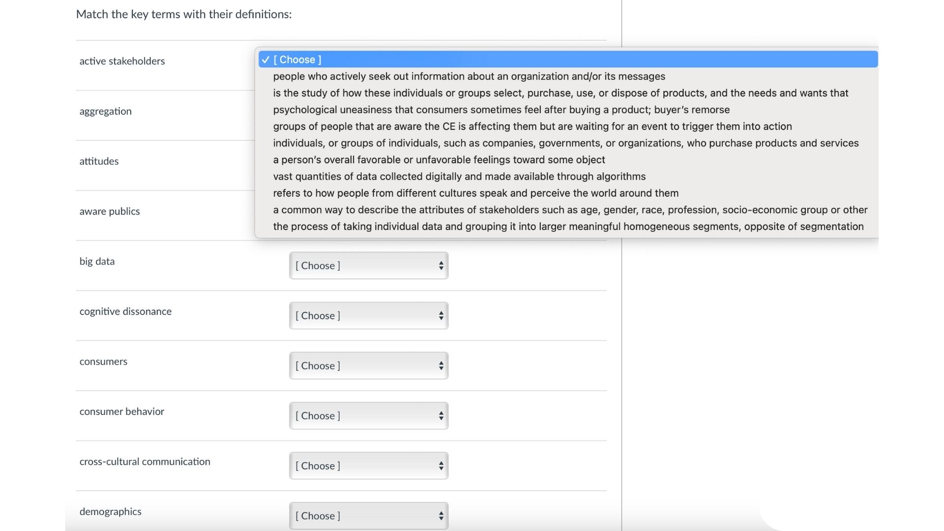Open the dropdown for 'cross-cultural communication'
This screenshot has height=531, width=944.
pyautogui.click(x=368, y=466)
